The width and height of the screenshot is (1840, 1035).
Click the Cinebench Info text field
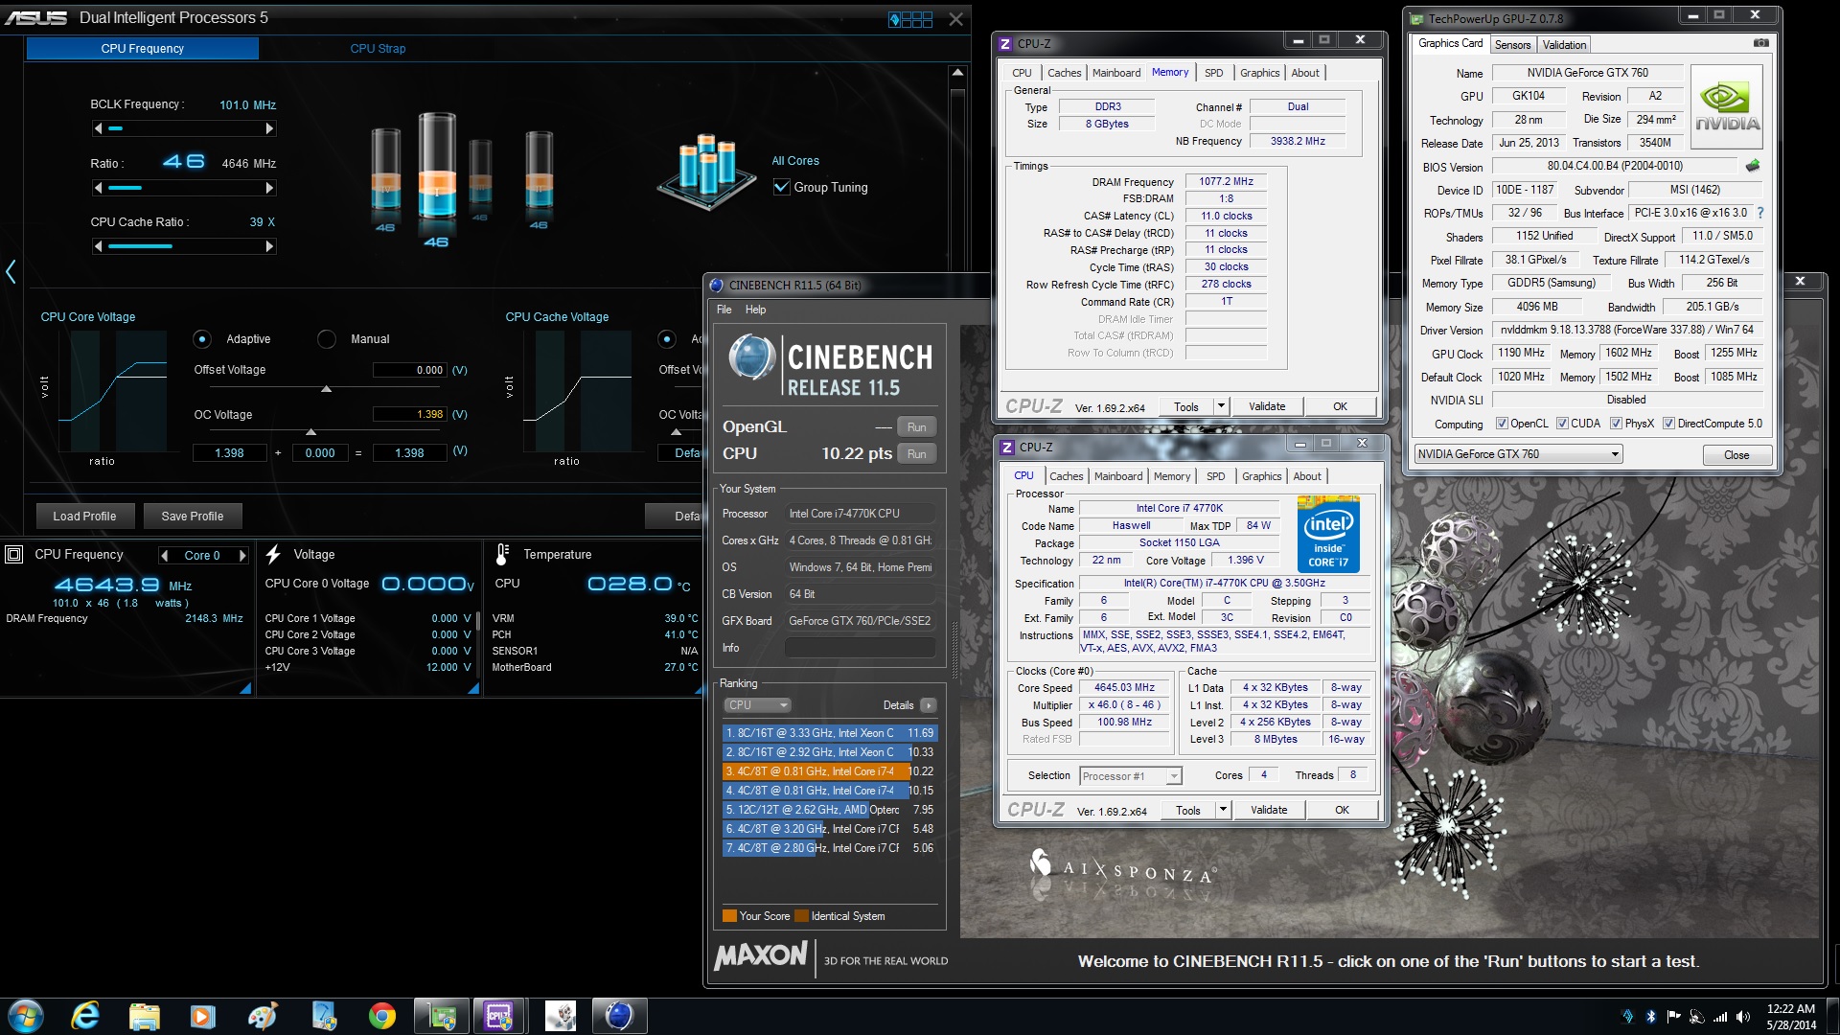[860, 648]
